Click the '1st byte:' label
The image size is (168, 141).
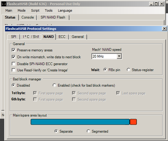18,93
